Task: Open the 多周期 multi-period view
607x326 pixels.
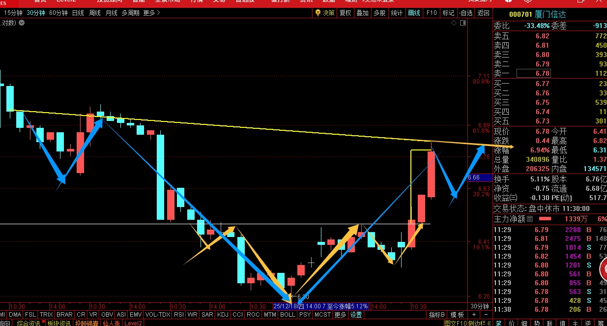Action: [130, 13]
